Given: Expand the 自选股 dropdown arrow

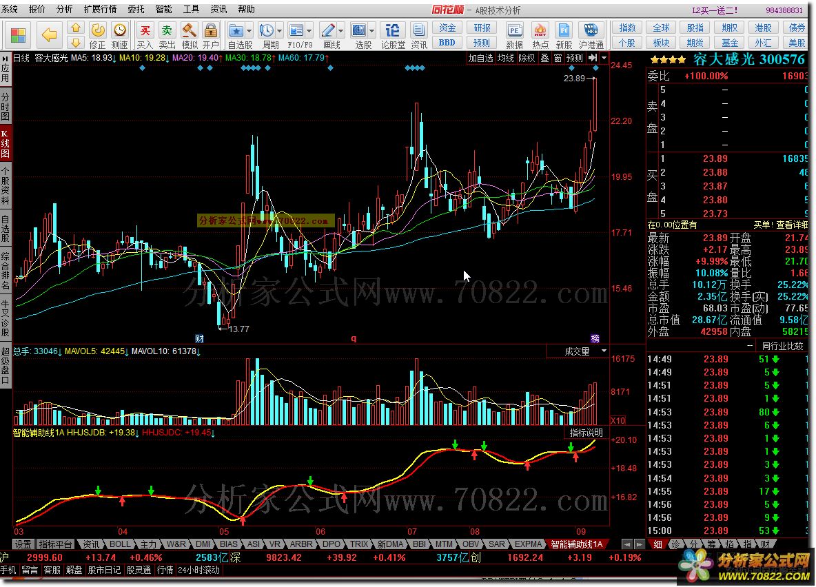Looking at the screenshot, I should 249,31.
